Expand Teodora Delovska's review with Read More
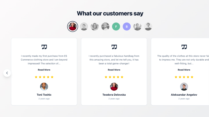The image size is (209, 117). coord(114,70)
